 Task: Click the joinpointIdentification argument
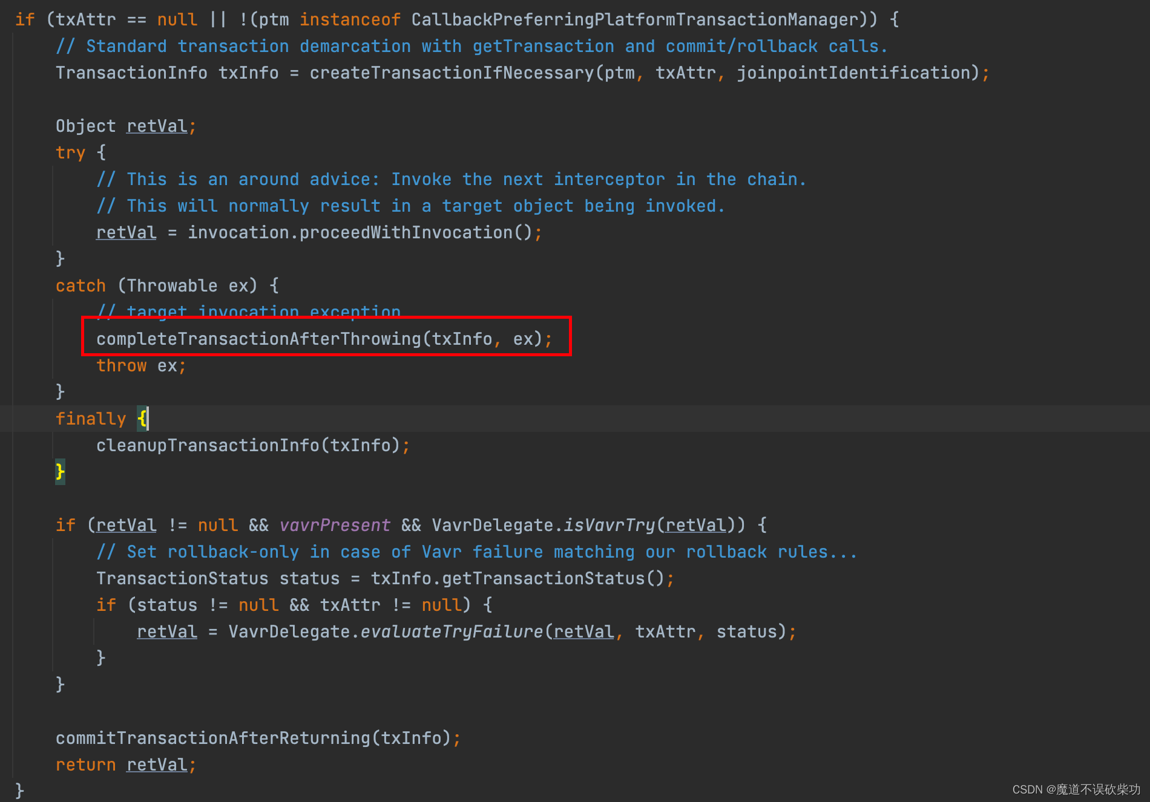click(x=853, y=73)
